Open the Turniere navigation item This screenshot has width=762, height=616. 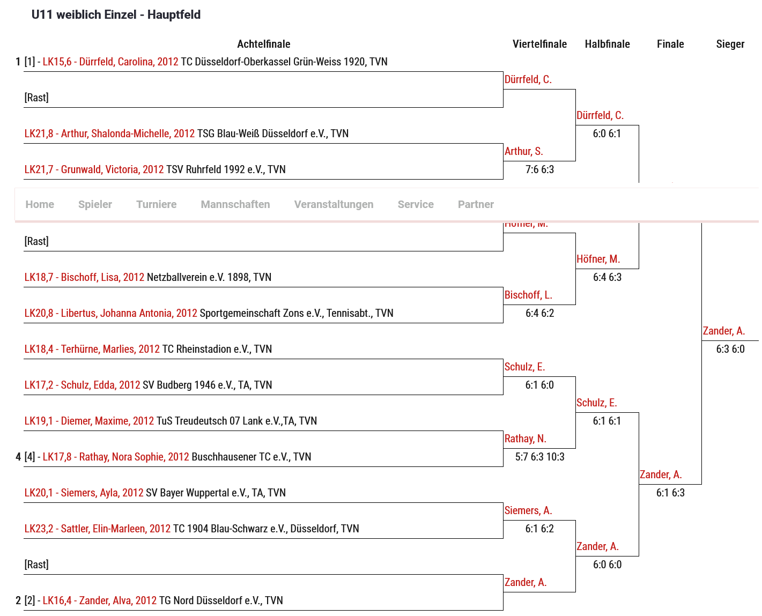156,204
